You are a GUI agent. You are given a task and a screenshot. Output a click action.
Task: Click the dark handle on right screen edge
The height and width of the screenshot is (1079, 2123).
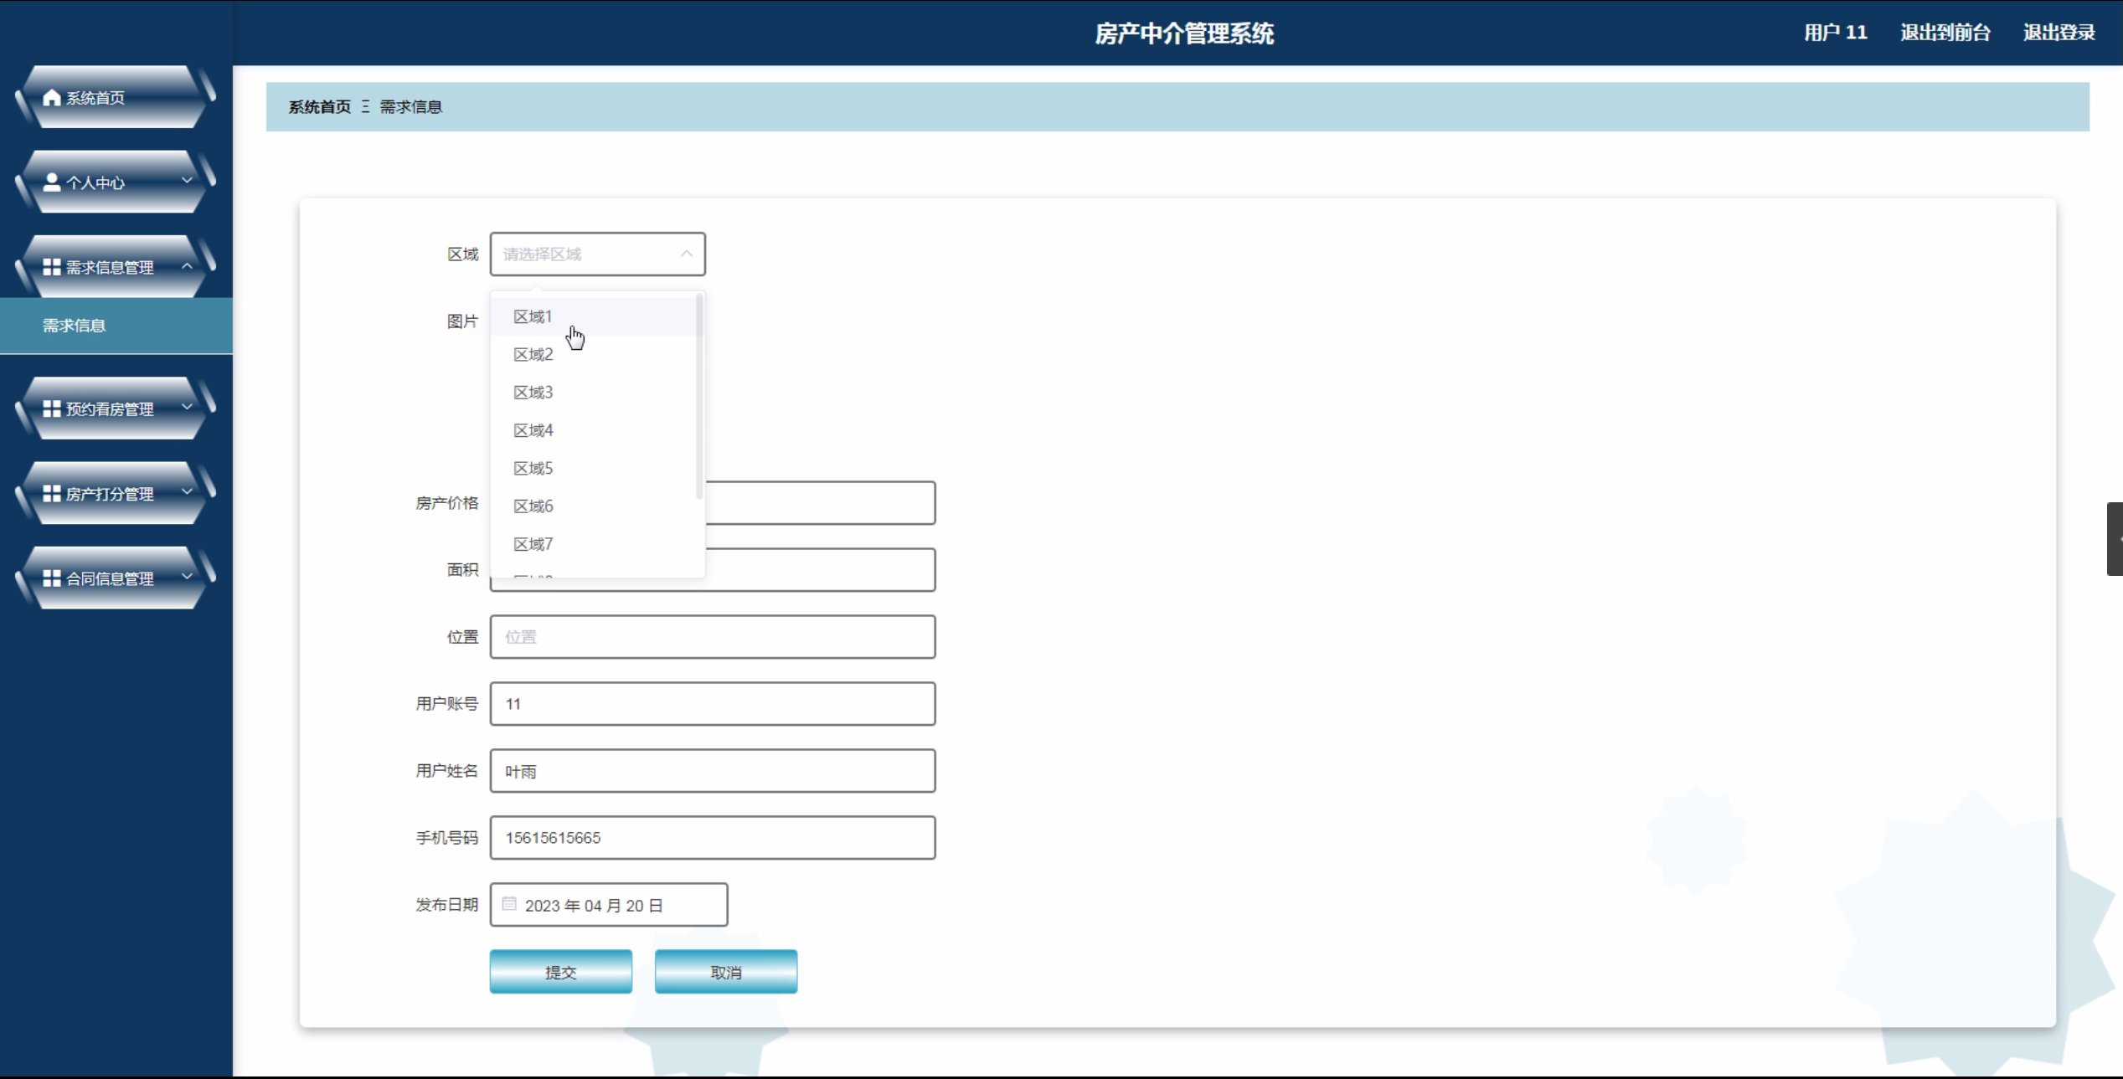coord(2115,538)
